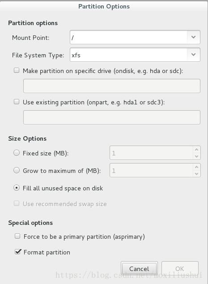Click the xfs file system type field
This screenshot has height=284, width=208.
pos(128,55)
